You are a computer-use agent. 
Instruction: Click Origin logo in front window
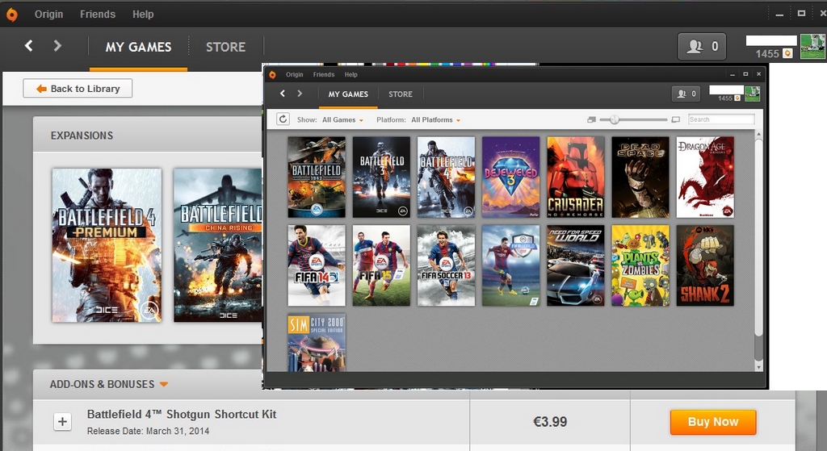click(272, 75)
